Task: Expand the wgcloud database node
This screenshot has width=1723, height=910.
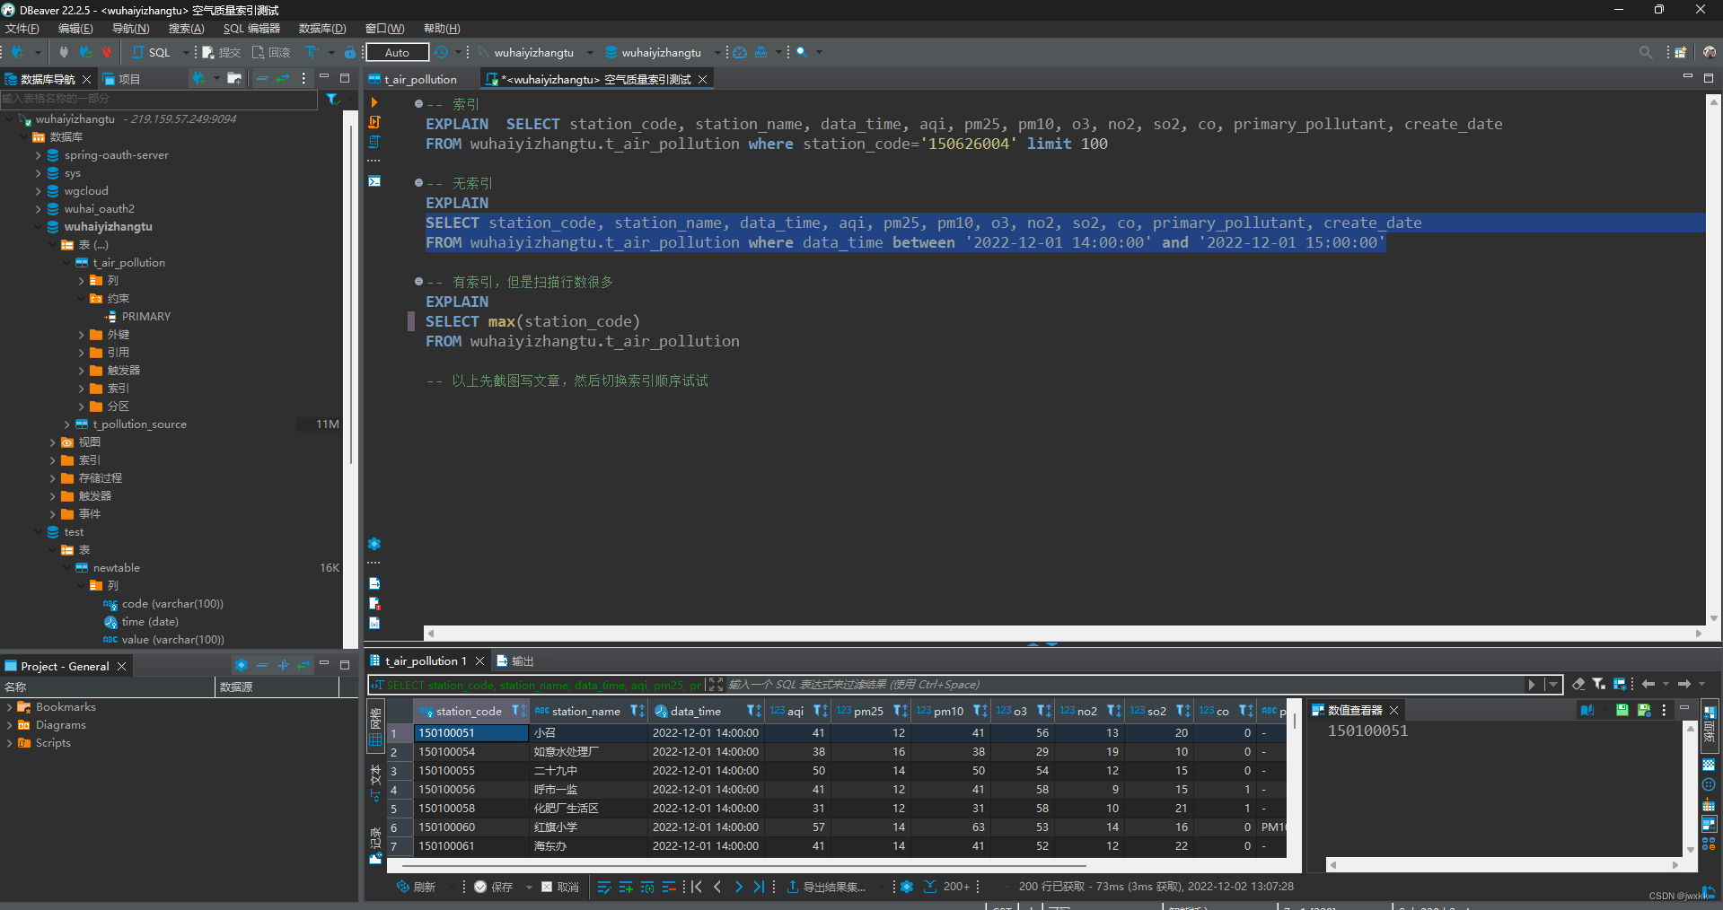Action: (x=39, y=191)
